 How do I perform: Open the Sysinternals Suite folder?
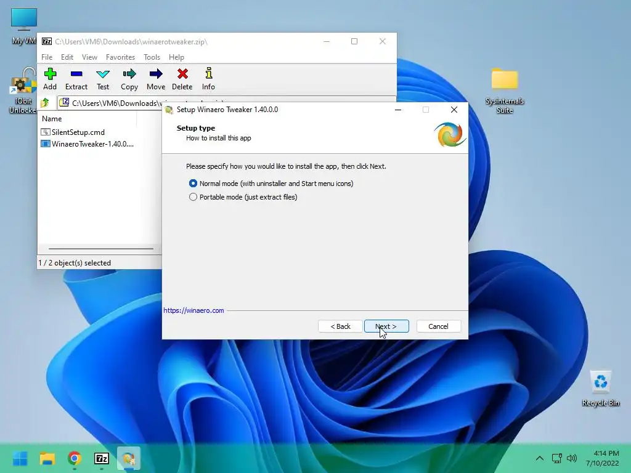pos(504,91)
